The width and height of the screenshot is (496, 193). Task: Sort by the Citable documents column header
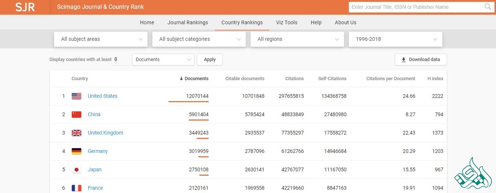click(x=245, y=79)
